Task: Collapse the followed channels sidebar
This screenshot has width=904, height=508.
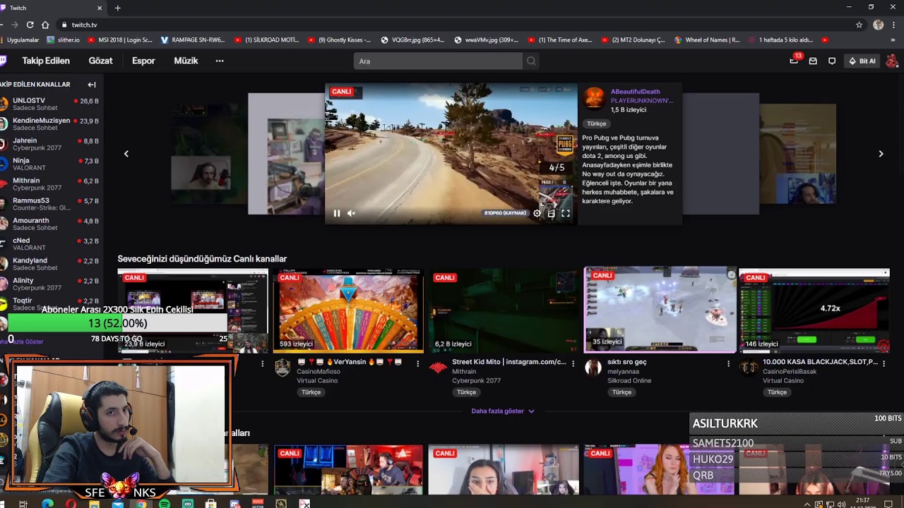Action: coord(92,85)
